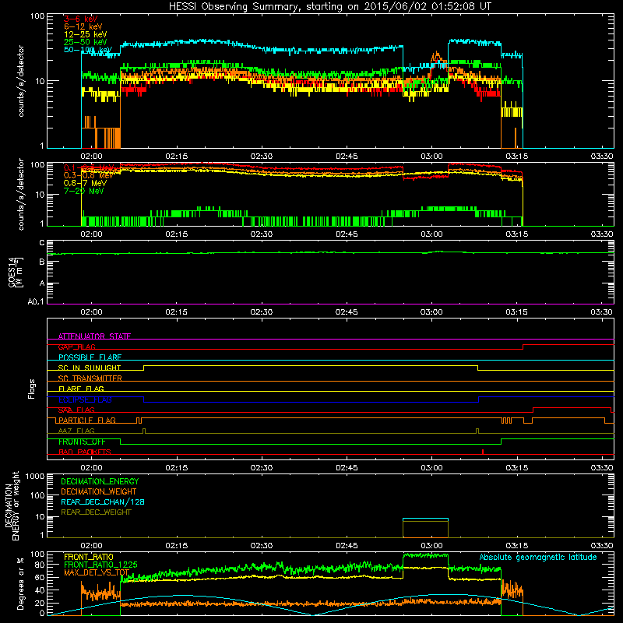Click the SC_TRANSMITTER flag label
This screenshot has height=623, width=623.
click(x=90, y=378)
